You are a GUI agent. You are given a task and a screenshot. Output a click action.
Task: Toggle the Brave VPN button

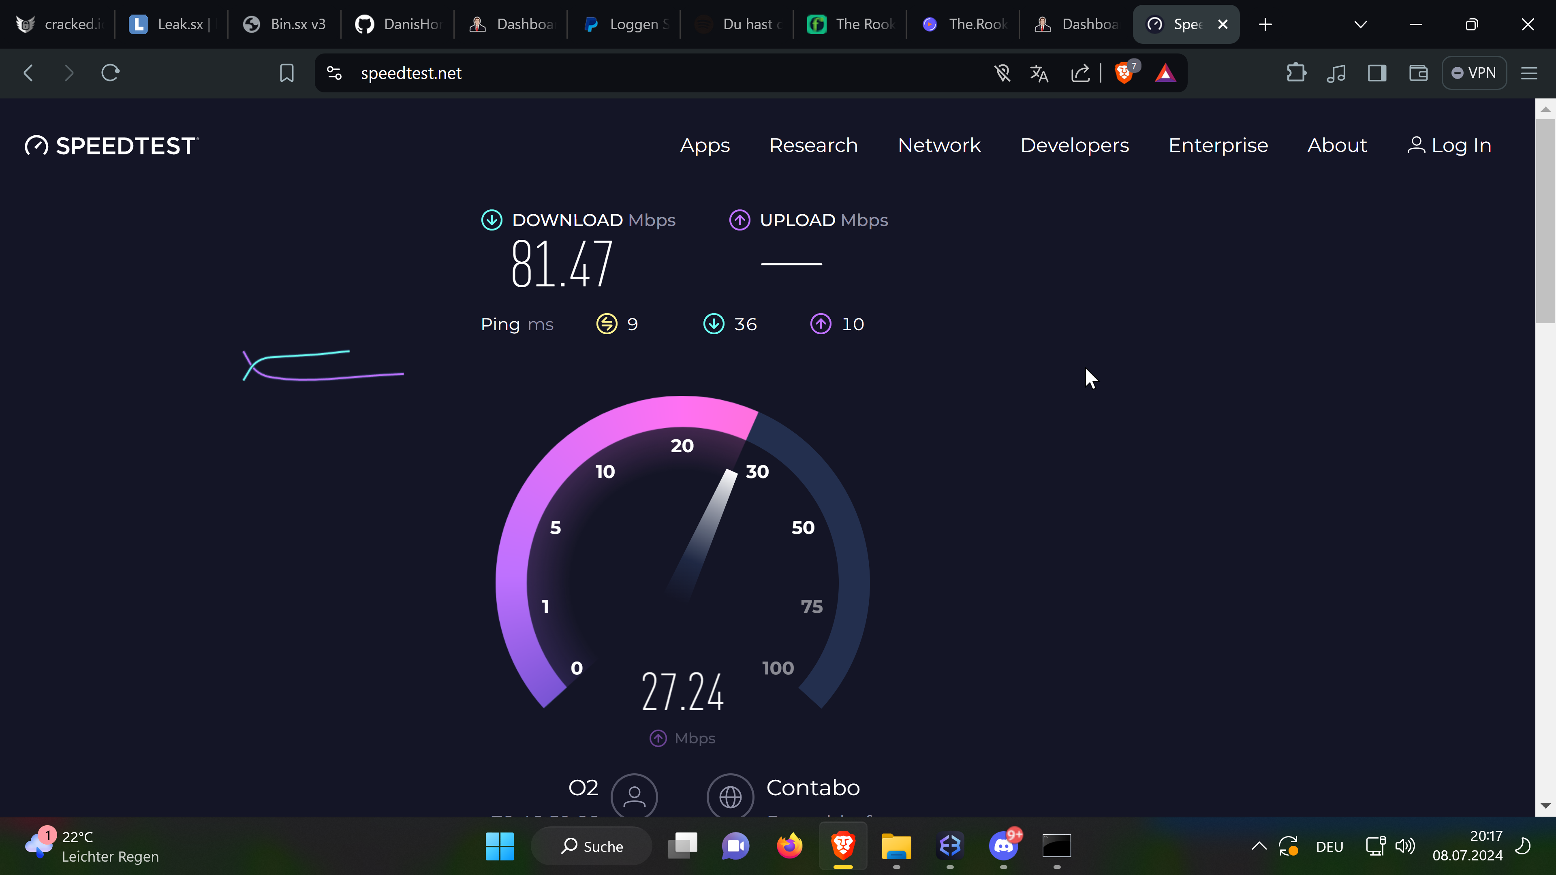(1474, 73)
